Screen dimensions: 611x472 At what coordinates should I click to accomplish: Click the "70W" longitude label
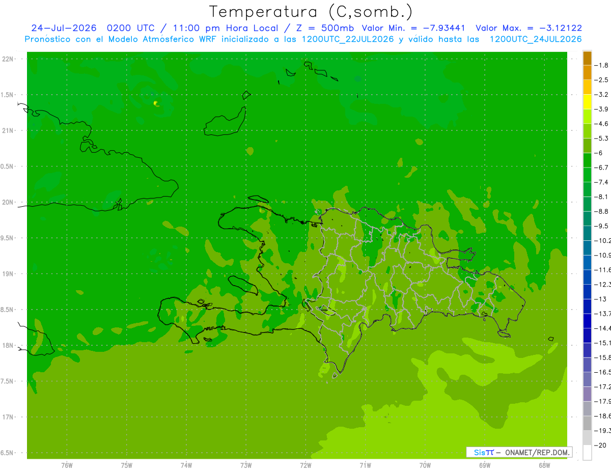pyautogui.click(x=425, y=465)
